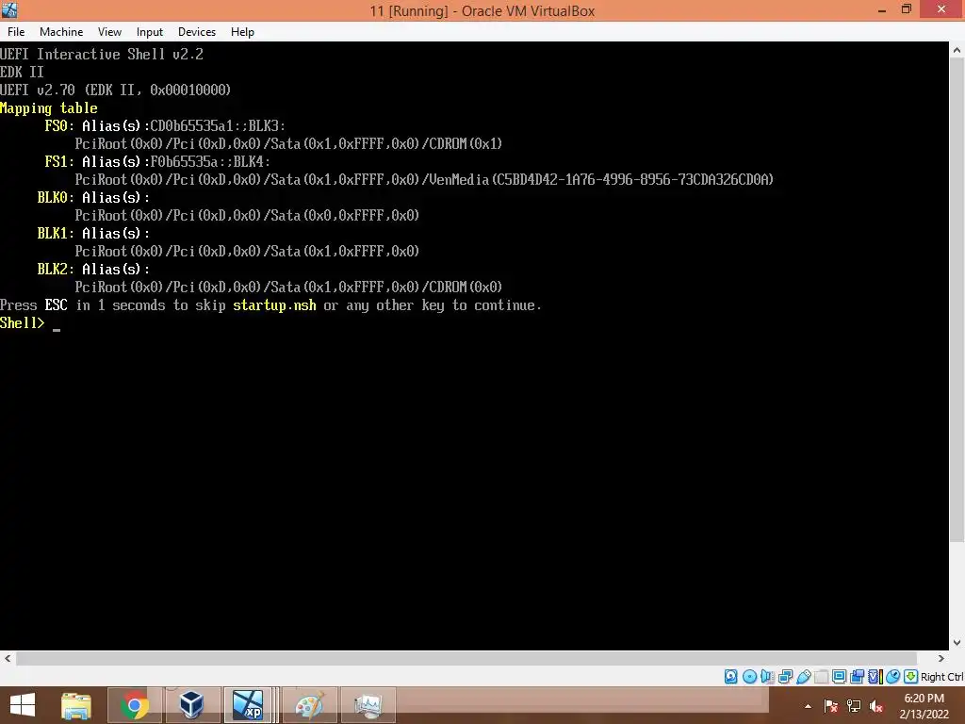Click the audio status icon
The height and width of the screenshot is (724, 965).
[767, 677]
